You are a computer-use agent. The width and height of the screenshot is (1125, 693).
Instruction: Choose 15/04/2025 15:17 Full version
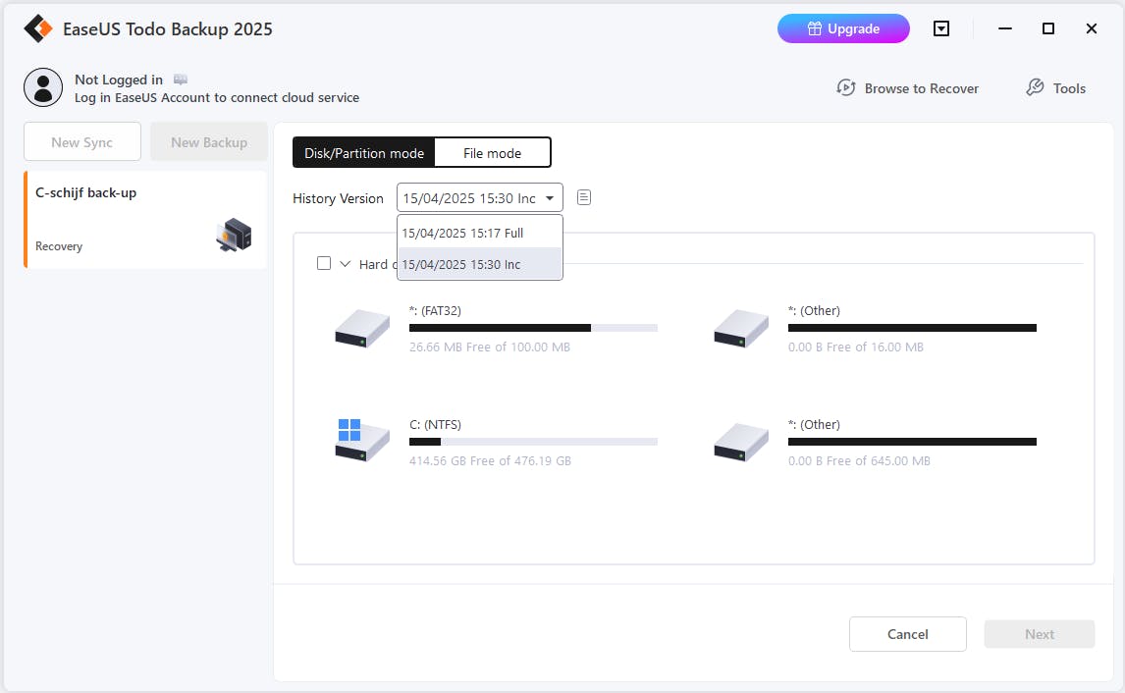pos(479,233)
